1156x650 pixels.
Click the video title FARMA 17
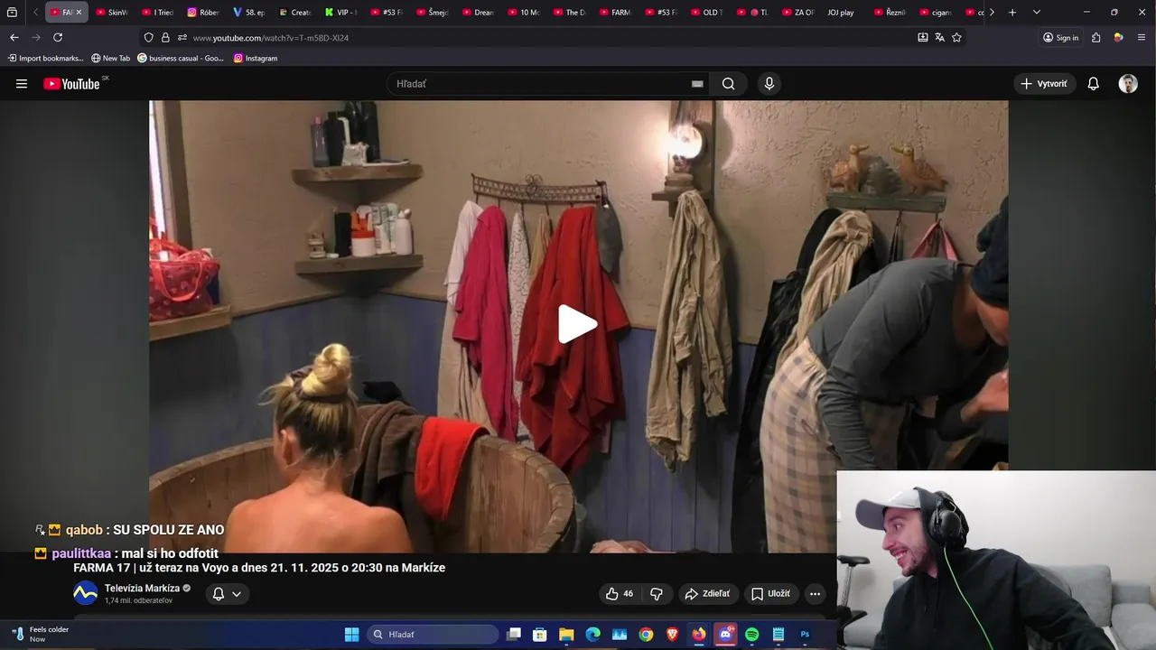pyautogui.click(x=259, y=568)
